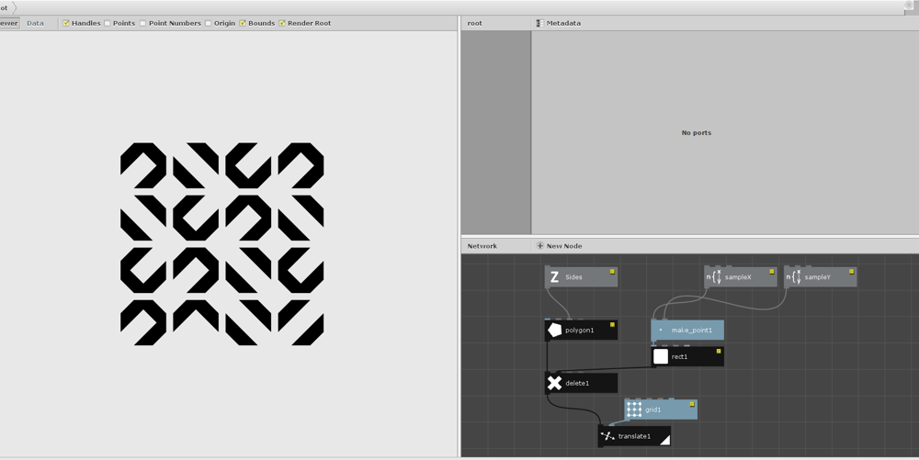This screenshot has height=460, width=919.
Task: Toggle the Render Root checkbox
Action: [282, 23]
